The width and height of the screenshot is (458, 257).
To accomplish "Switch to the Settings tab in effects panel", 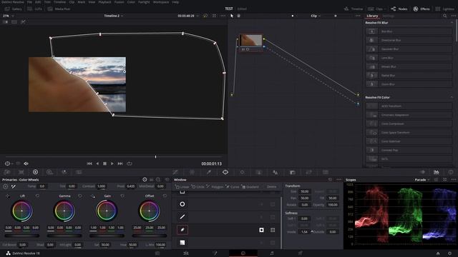I will [x=388, y=16].
